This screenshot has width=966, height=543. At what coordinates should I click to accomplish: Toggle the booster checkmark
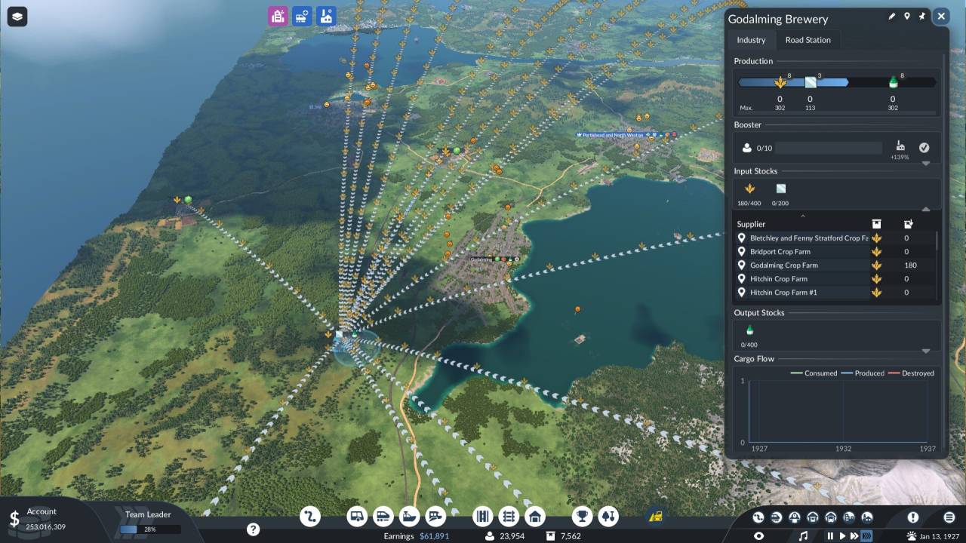point(924,148)
